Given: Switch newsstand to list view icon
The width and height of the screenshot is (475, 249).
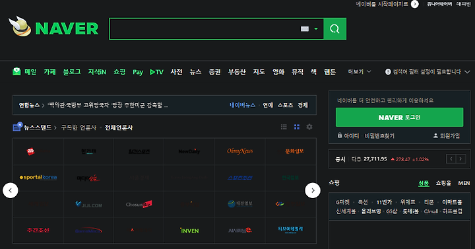Looking at the screenshot, I should pos(284,127).
